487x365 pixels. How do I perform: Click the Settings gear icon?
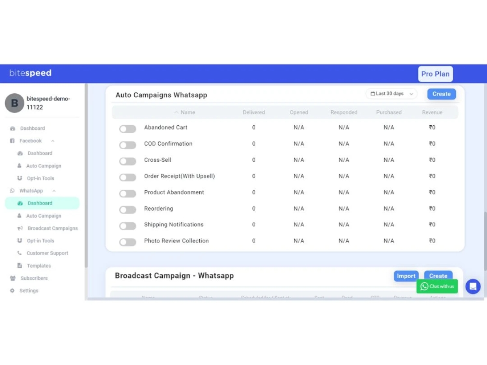[12, 291]
